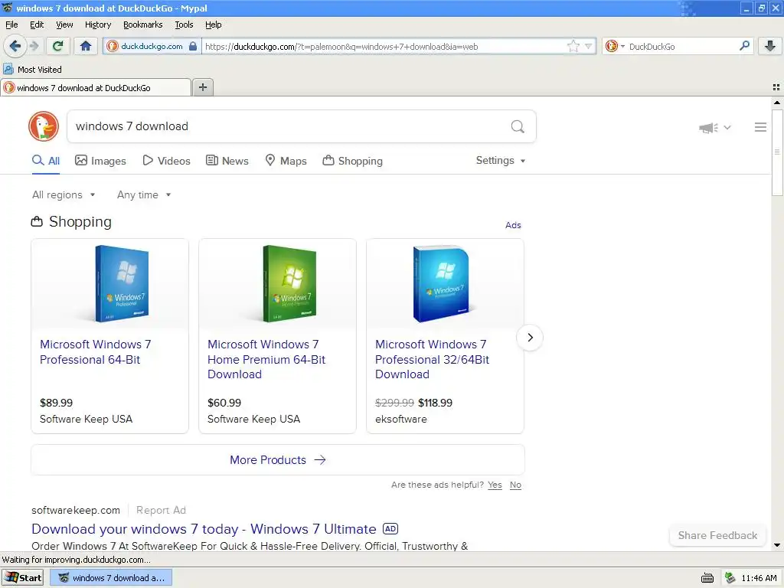Click the Share Feedback button

click(717, 535)
